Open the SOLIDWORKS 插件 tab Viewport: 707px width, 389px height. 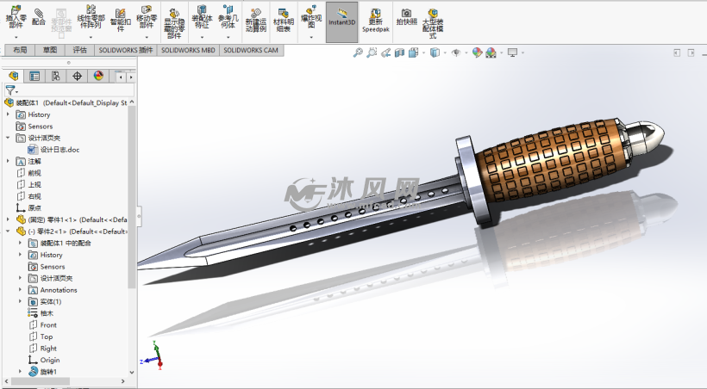tap(126, 50)
